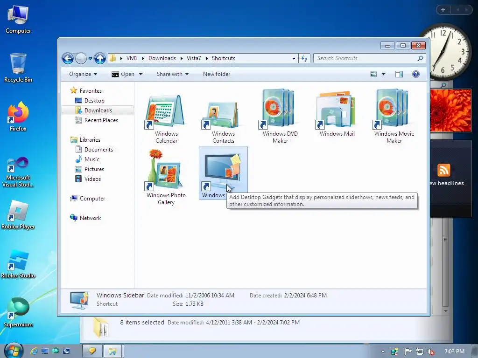Select the Windows Photo Gallery shortcut

point(166,177)
